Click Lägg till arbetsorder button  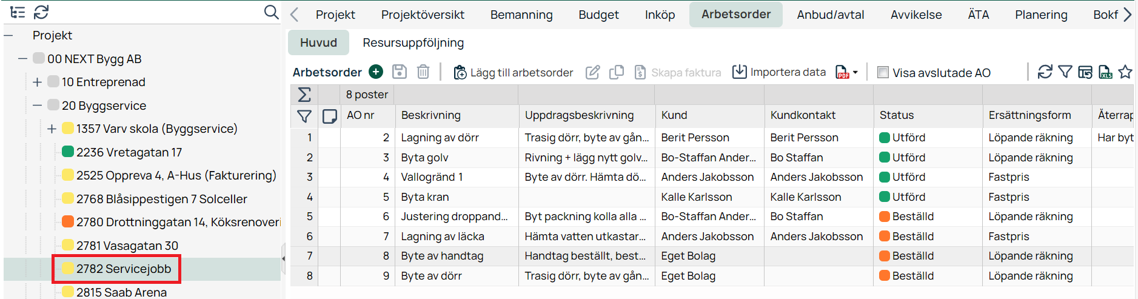[513, 73]
